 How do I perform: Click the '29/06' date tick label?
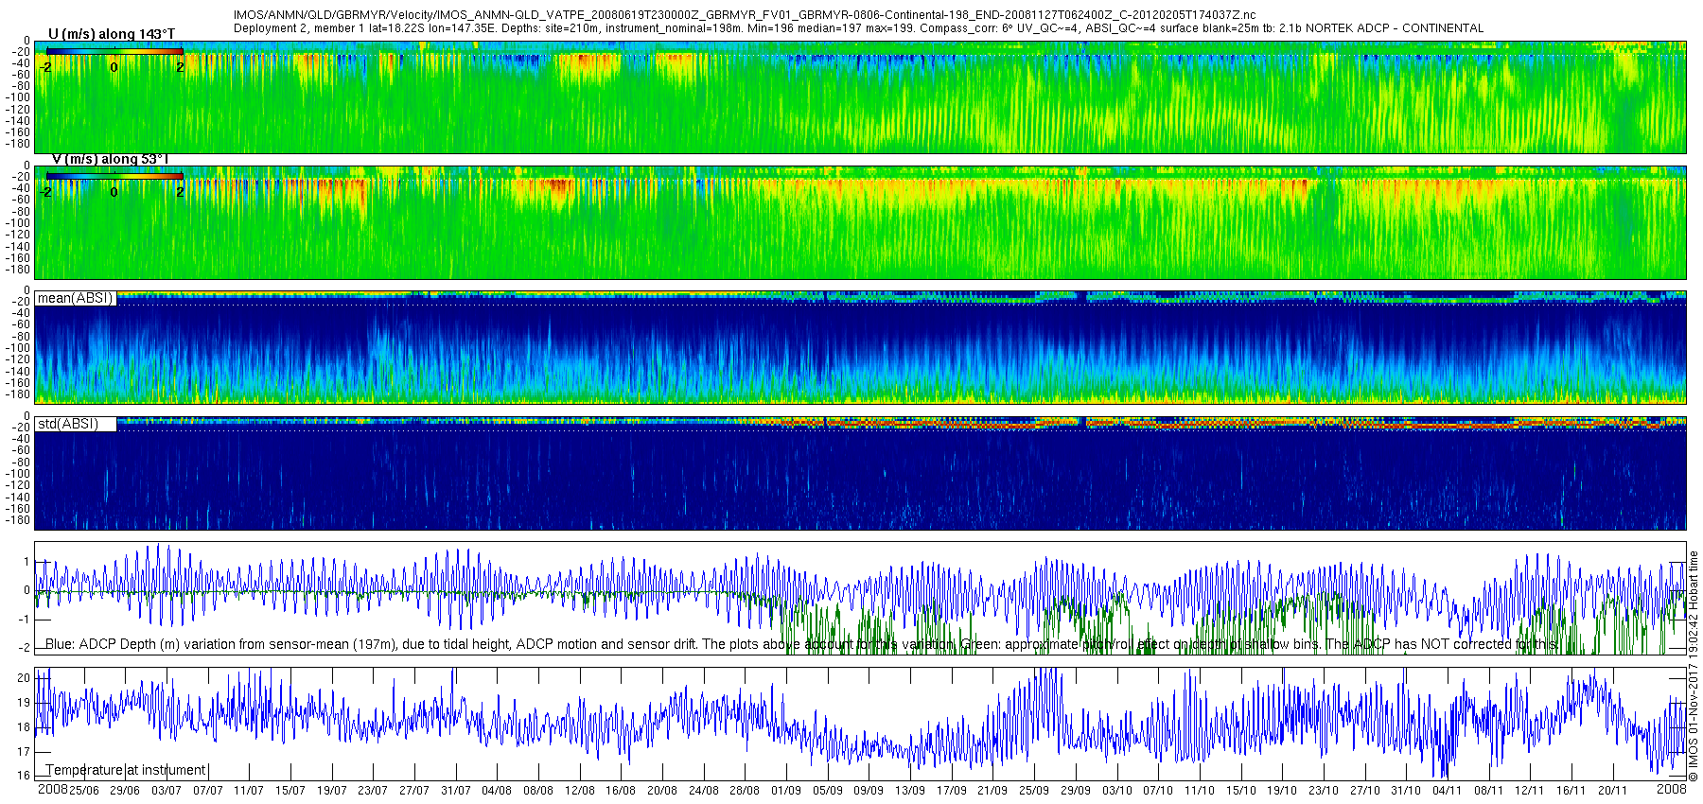pyautogui.click(x=125, y=790)
